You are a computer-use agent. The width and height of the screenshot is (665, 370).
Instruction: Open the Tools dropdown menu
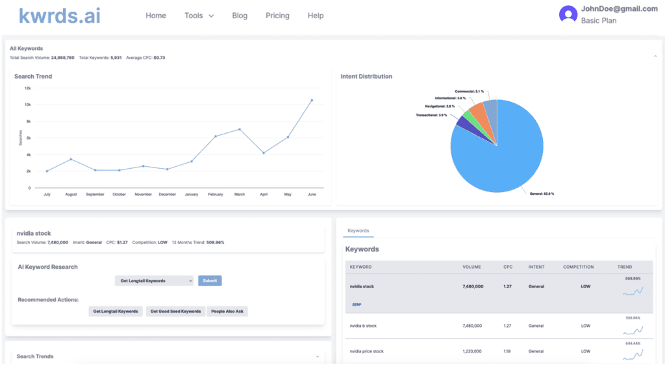click(x=199, y=16)
